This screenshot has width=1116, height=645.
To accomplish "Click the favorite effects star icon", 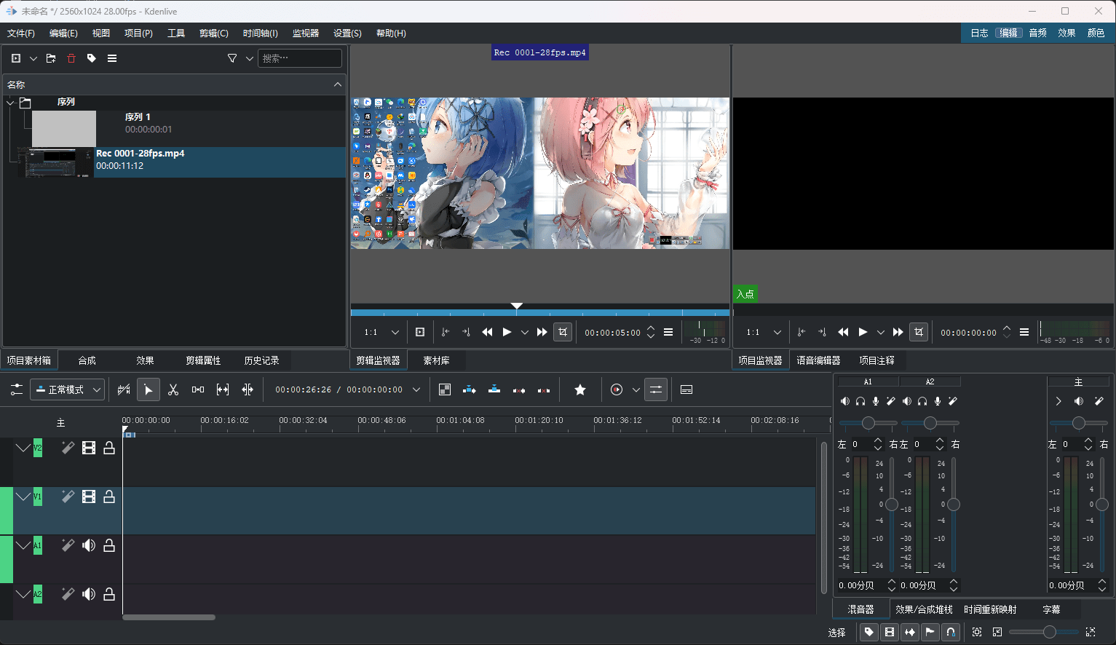I will tap(579, 389).
